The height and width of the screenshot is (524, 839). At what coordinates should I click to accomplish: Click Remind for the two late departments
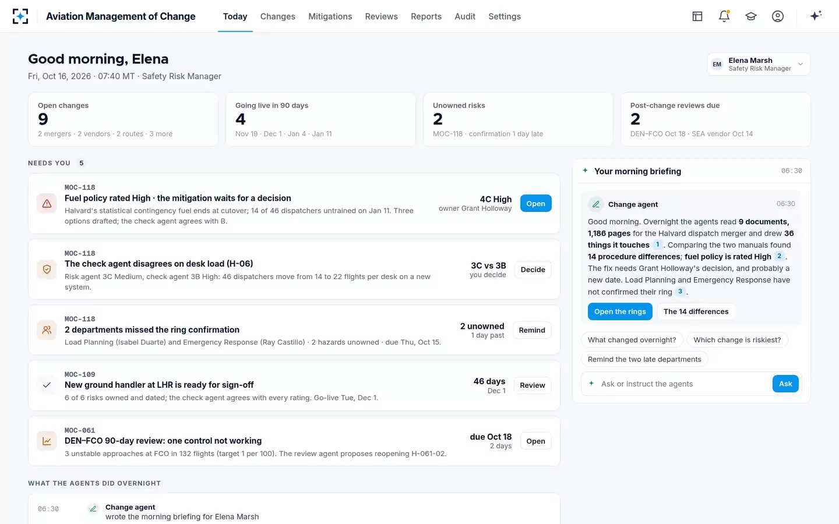(532, 330)
